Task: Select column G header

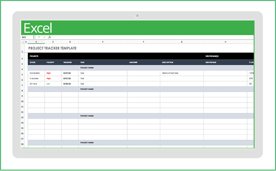Action: tap(181, 42)
